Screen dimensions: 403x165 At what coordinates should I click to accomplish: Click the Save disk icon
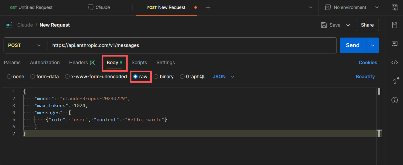(x=324, y=25)
